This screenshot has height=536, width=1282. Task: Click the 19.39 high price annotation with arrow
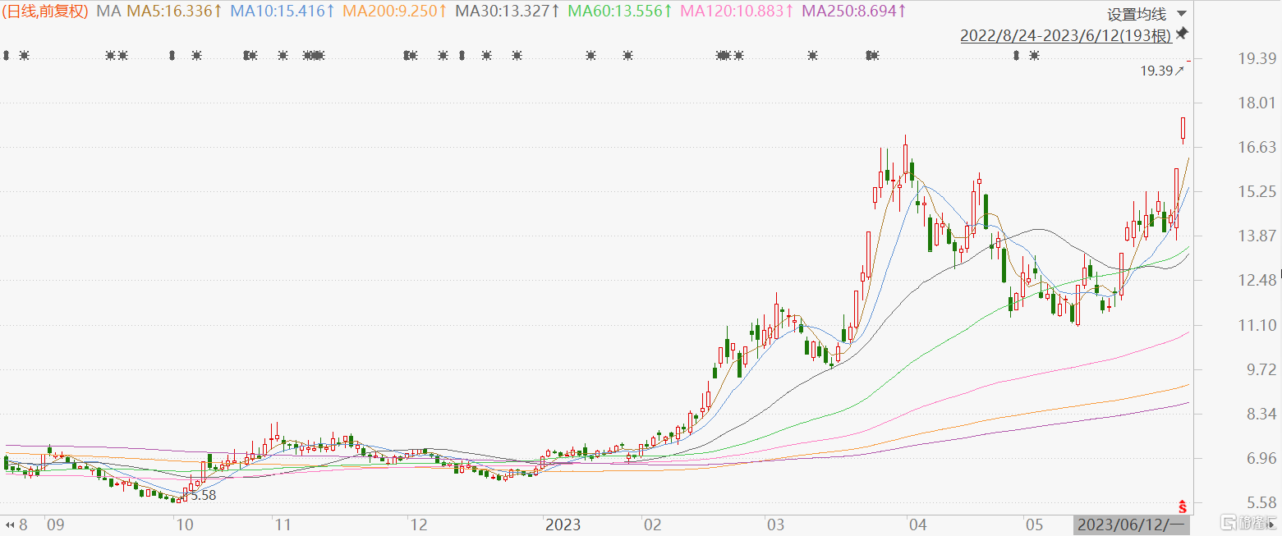pyautogui.click(x=1162, y=71)
